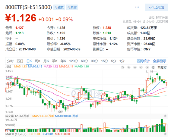Image resolution: width=171 pixels, height=137 pixels.
Task: Select the 月K monthly chart tab
Action: (46, 61)
